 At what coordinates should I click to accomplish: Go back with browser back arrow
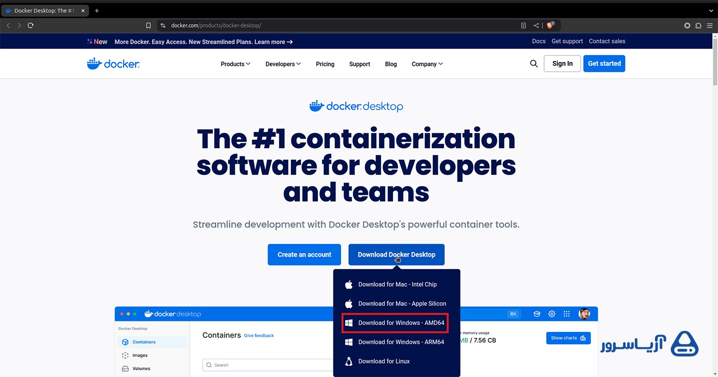pyautogui.click(x=8, y=25)
